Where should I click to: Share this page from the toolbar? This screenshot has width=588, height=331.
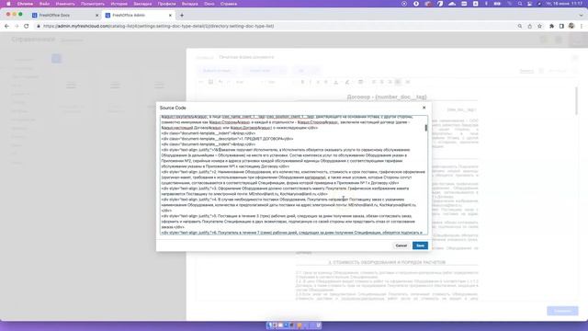(529, 27)
